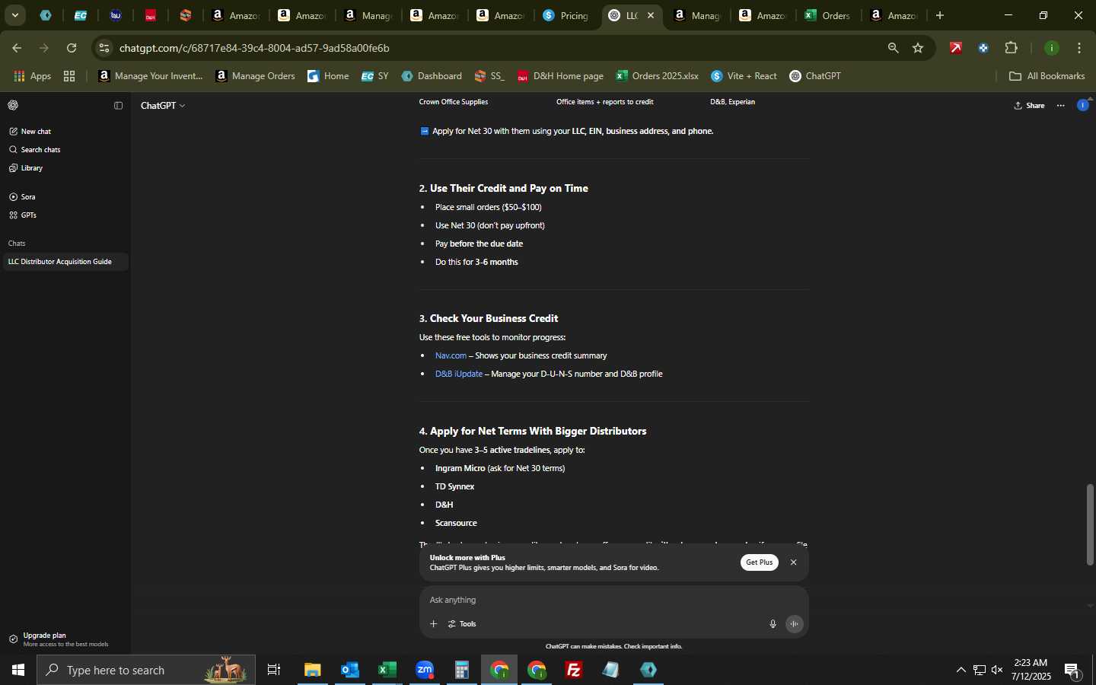Screen dimensions: 1096x685
Task: Click the plus attach icon in composer
Action: (x=433, y=624)
